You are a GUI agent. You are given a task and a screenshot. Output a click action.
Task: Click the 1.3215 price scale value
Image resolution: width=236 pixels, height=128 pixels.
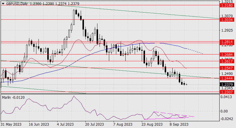click(x=227, y=2)
